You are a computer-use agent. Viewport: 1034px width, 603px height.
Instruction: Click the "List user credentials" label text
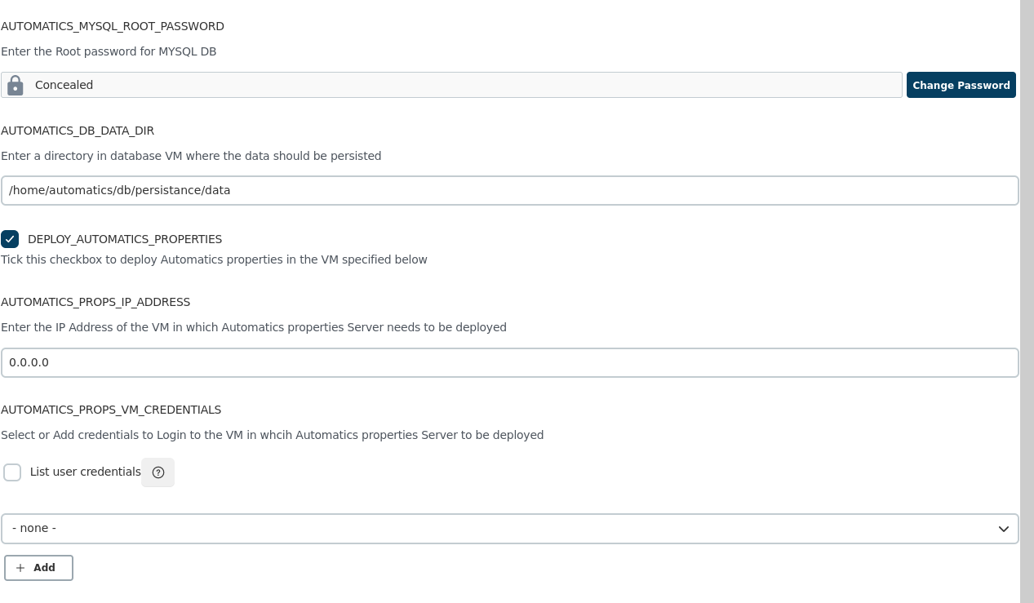coord(85,472)
